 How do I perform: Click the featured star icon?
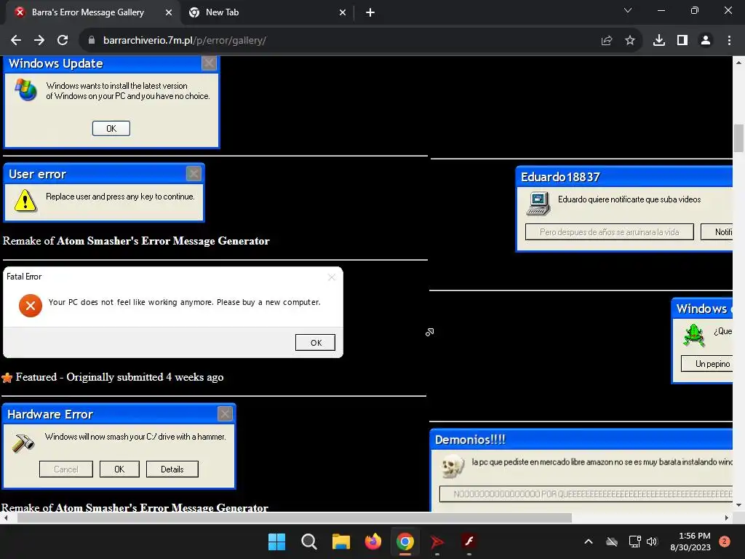tap(7, 378)
